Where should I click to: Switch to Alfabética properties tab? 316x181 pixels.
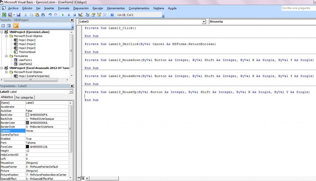[x=7, y=97]
